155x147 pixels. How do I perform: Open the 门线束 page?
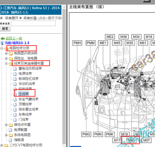click(23, 119)
